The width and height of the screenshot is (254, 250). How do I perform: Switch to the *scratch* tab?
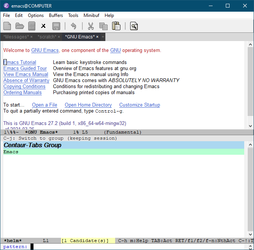click(x=47, y=37)
